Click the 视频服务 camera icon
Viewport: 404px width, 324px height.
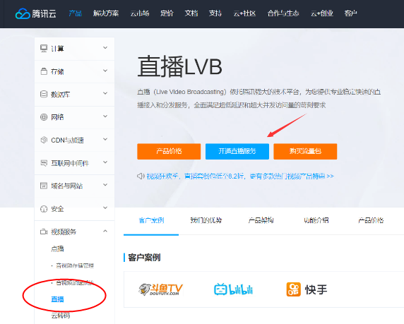(44, 232)
